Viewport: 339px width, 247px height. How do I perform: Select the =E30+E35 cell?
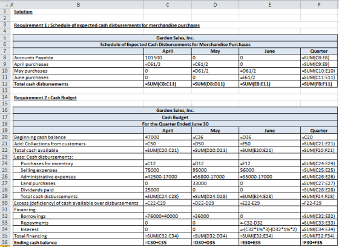click(269, 242)
